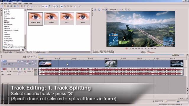
Task: Switch to the Video FX tab
Action: click(x=29, y=52)
